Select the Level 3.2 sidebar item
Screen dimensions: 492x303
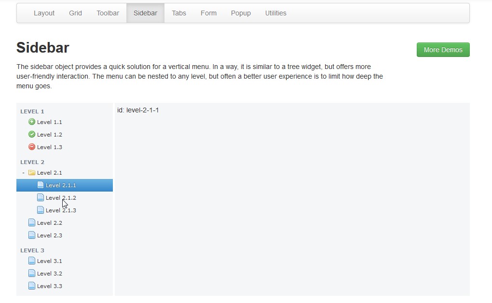pos(50,274)
